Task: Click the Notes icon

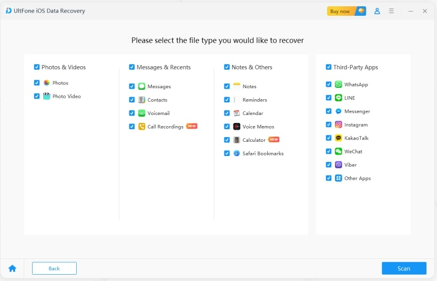Action: click(237, 86)
